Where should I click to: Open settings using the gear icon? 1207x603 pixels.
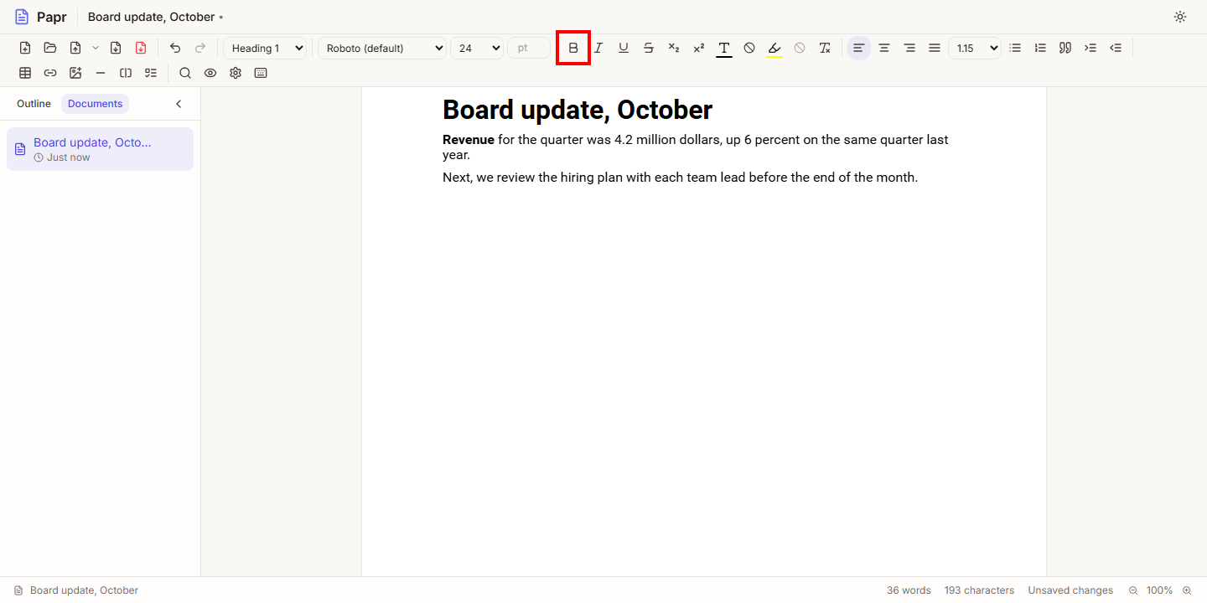pyautogui.click(x=236, y=73)
